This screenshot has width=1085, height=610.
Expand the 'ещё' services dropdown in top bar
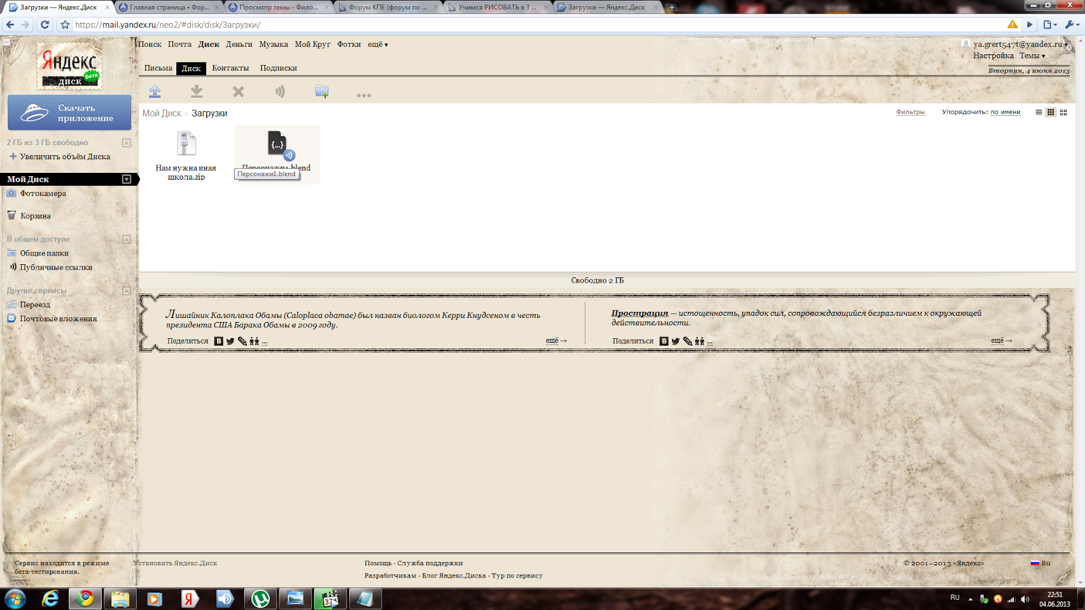click(378, 44)
